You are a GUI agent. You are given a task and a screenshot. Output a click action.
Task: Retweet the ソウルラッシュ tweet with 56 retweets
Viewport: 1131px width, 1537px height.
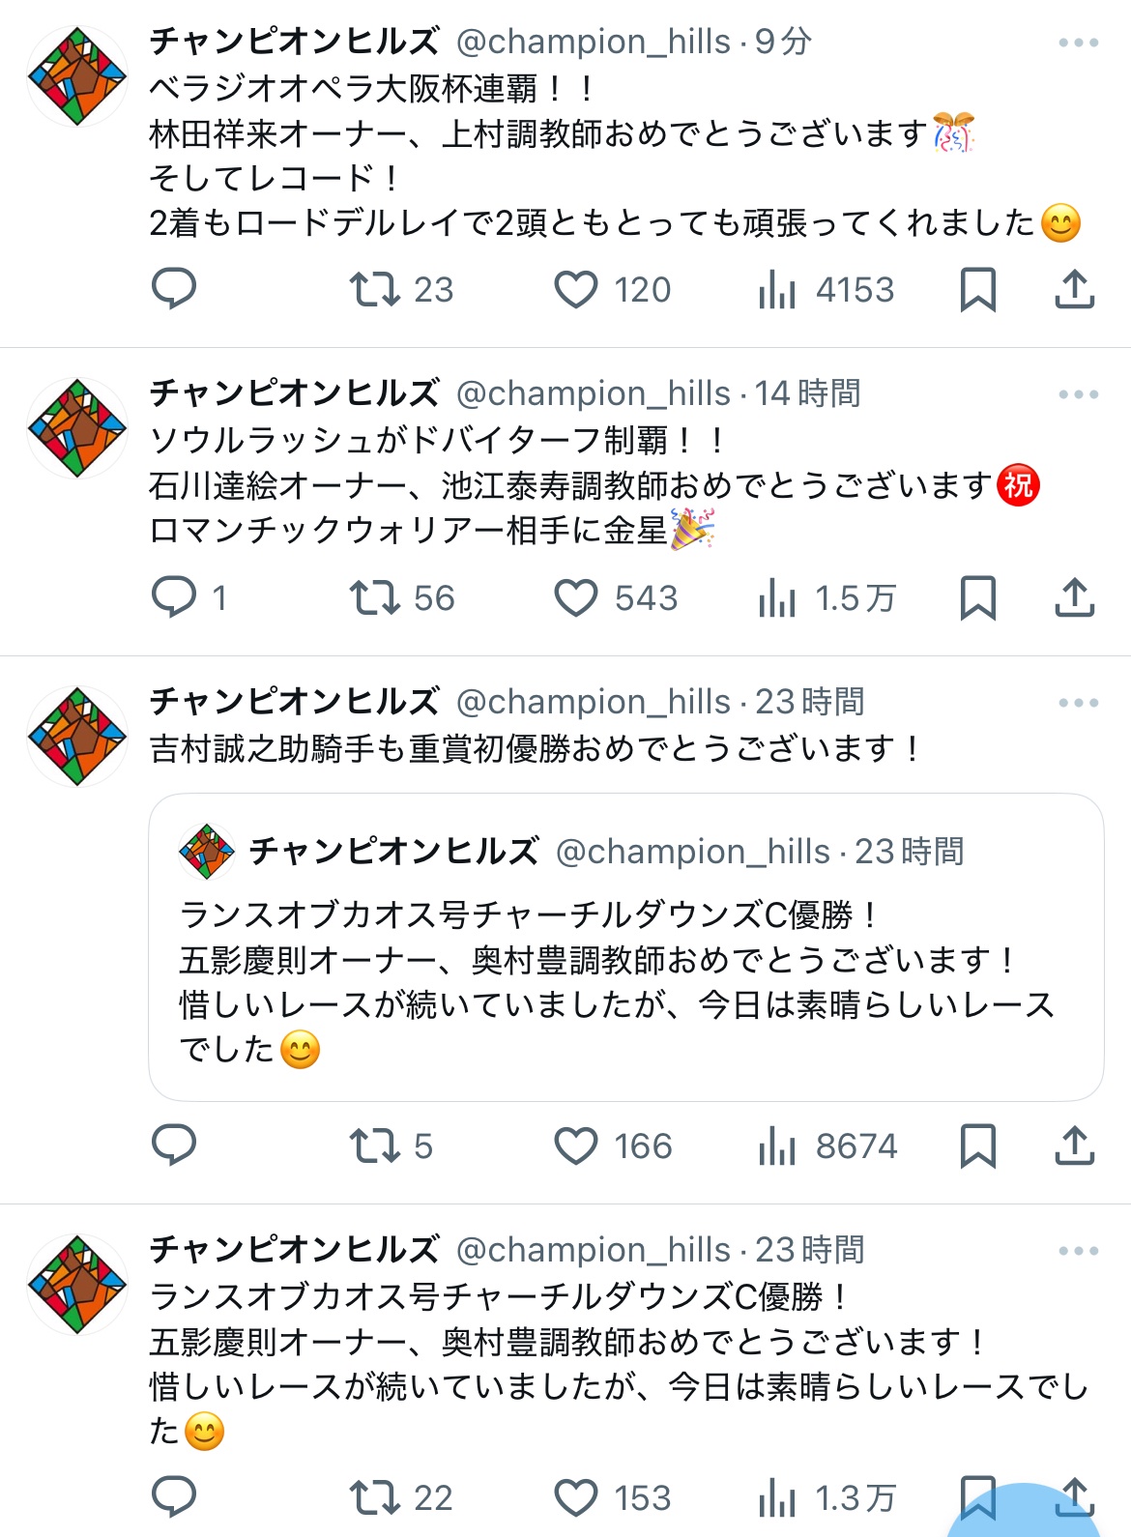click(375, 597)
